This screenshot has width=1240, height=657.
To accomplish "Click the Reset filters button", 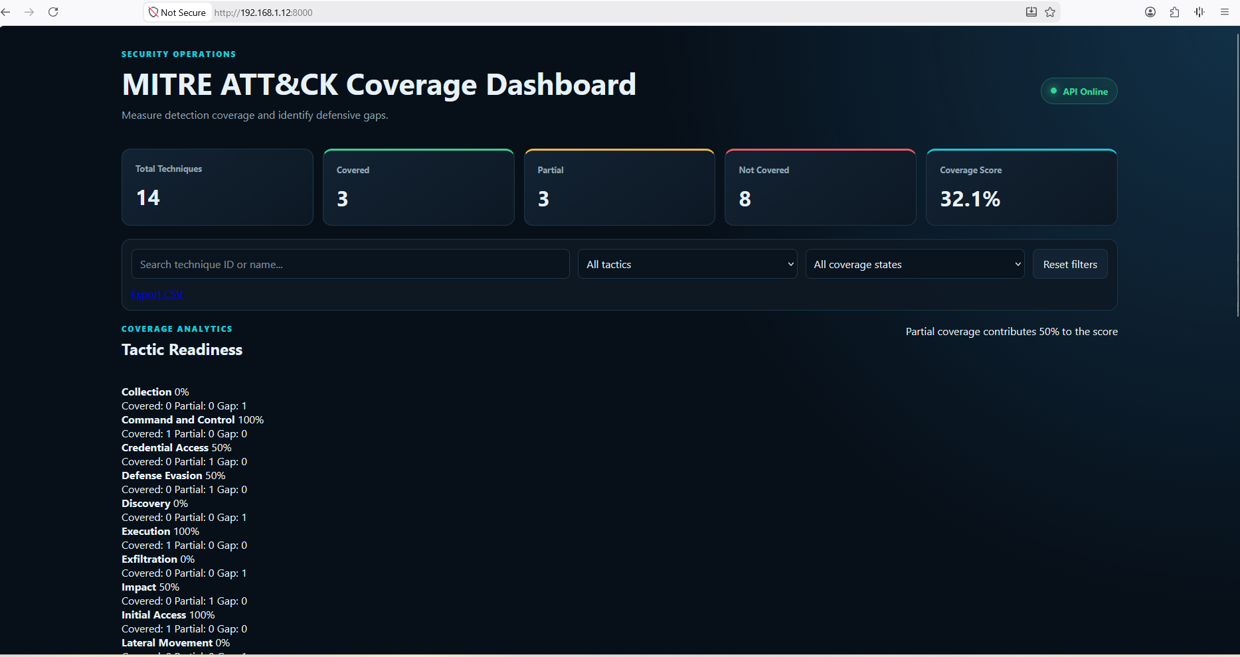I will click(1070, 264).
